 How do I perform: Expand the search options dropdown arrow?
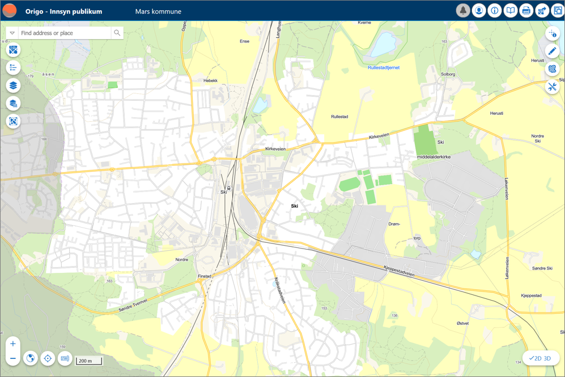pyautogui.click(x=12, y=33)
